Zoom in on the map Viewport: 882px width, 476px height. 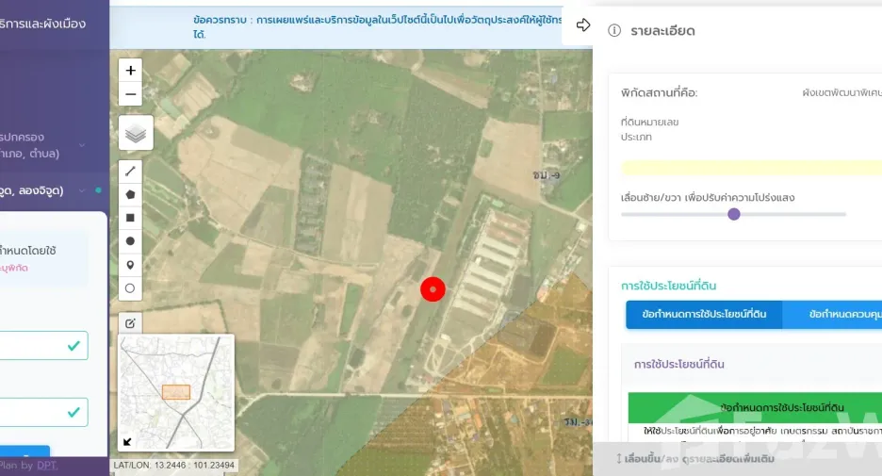point(130,71)
